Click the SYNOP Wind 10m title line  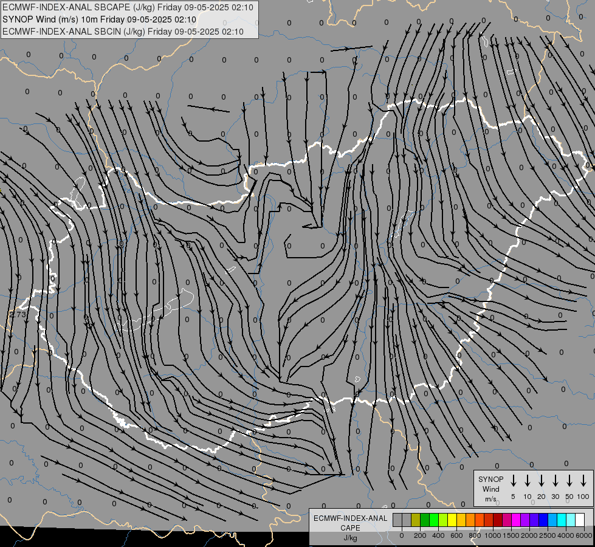pyautogui.click(x=100, y=19)
